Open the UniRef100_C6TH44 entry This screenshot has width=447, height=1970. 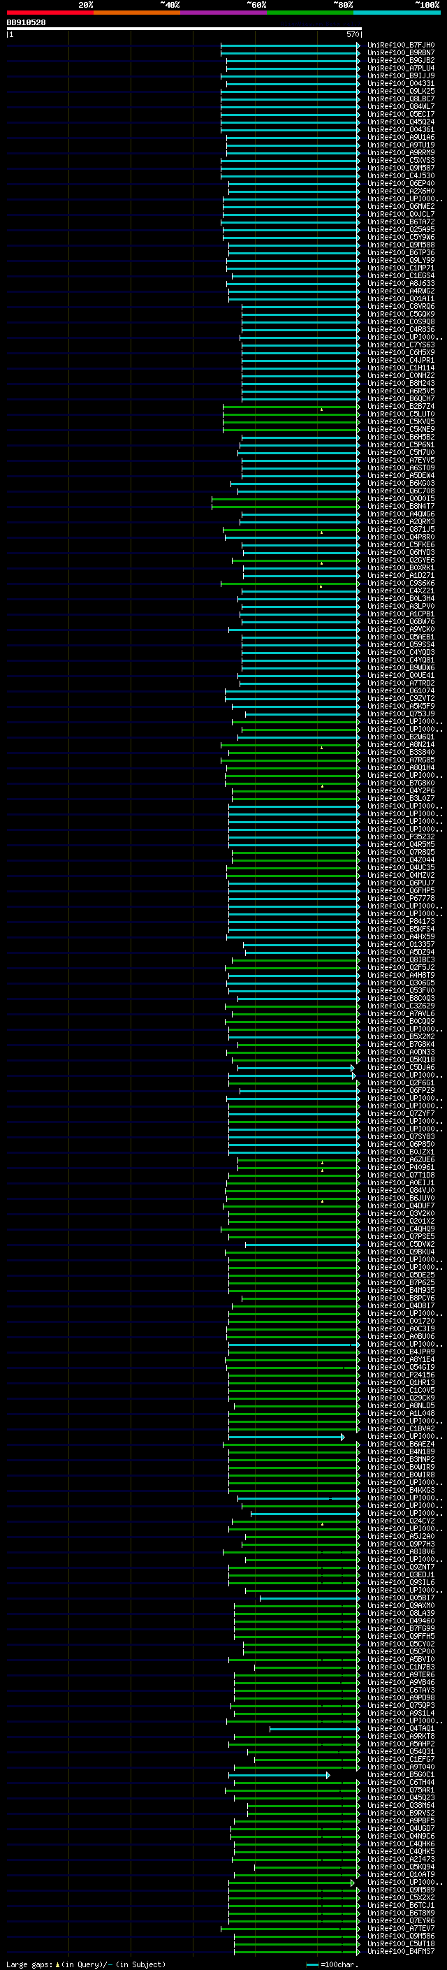400,1782
